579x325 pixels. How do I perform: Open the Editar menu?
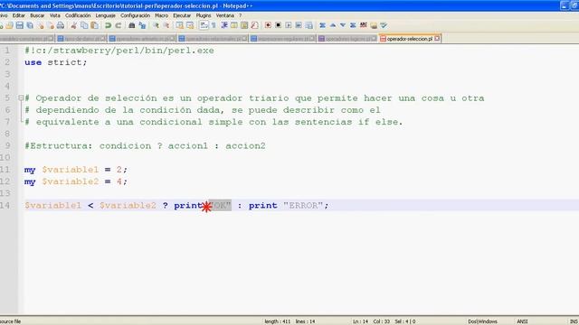[x=18, y=15]
